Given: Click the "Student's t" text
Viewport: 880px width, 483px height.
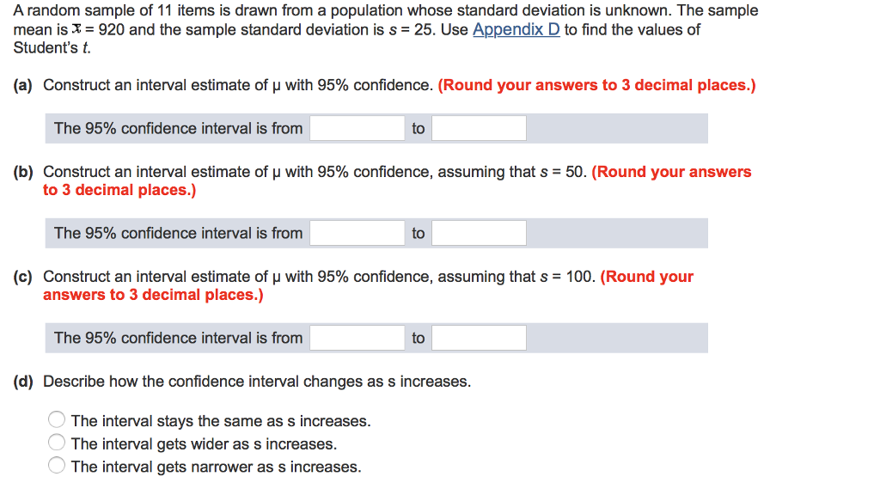Looking at the screenshot, I should [x=52, y=48].
